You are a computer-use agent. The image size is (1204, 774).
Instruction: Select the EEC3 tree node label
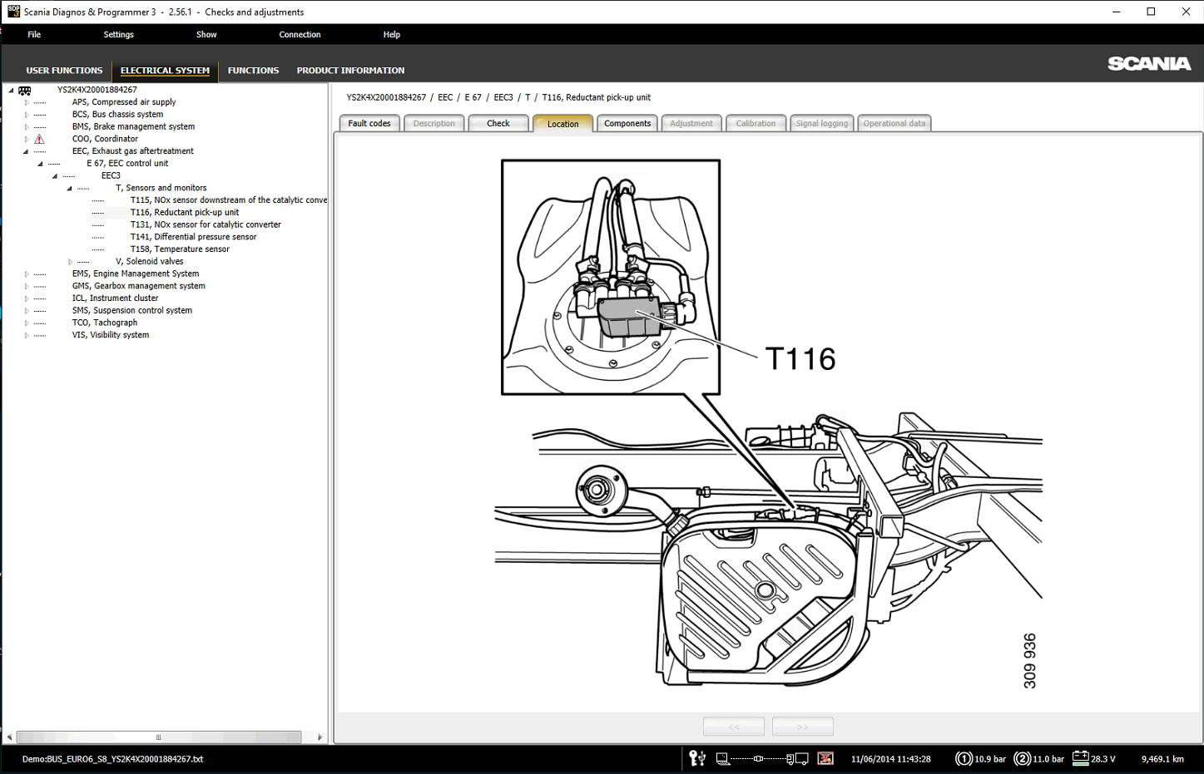pyautogui.click(x=111, y=176)
